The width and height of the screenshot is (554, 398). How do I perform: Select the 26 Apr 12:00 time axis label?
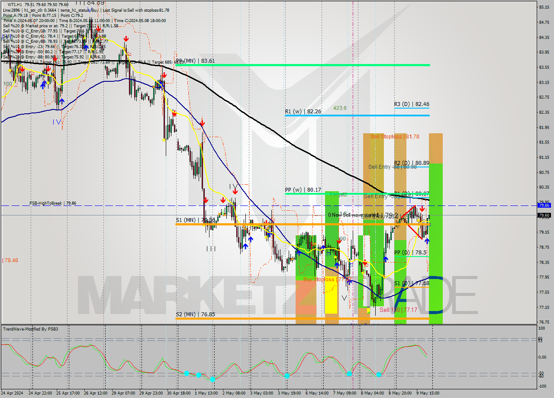97,393
